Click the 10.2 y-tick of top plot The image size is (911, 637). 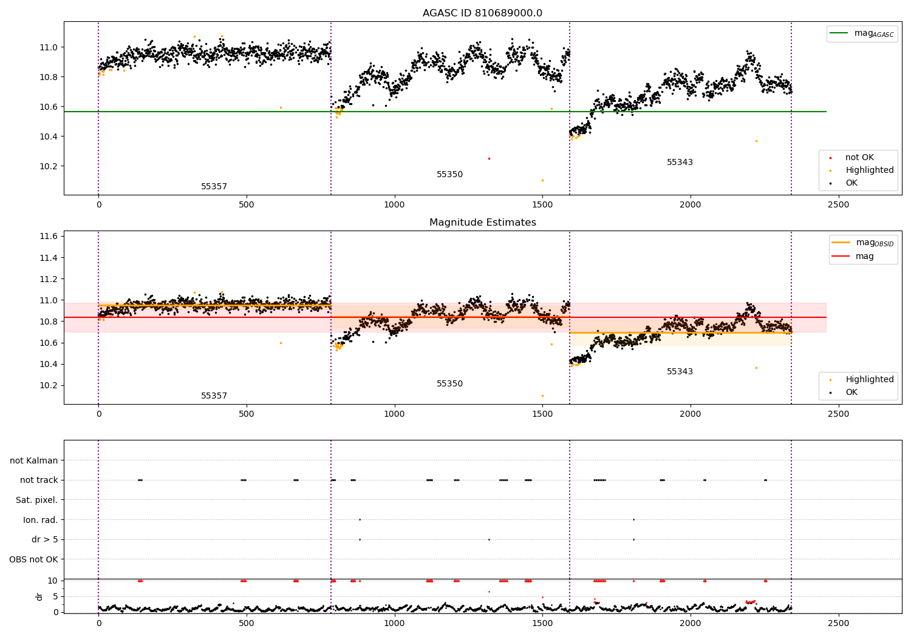(x=49, y=166)
